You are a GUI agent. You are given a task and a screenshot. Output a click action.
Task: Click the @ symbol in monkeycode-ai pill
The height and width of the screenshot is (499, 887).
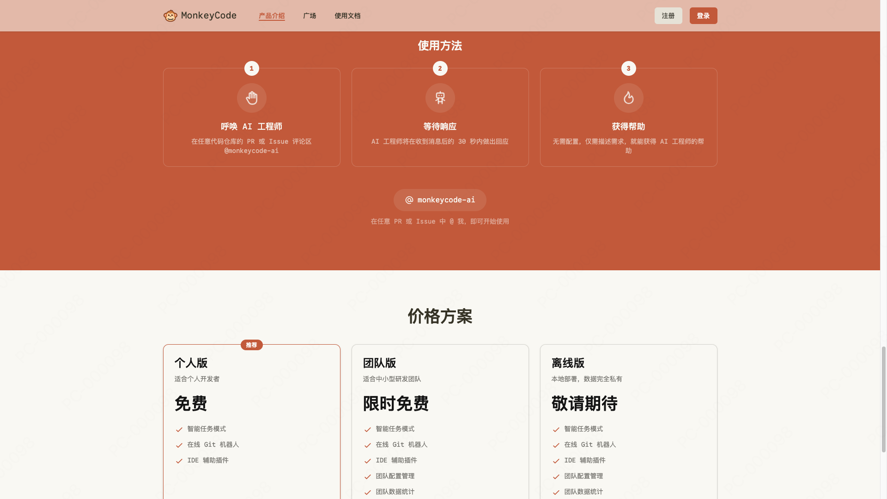[409, 200]
